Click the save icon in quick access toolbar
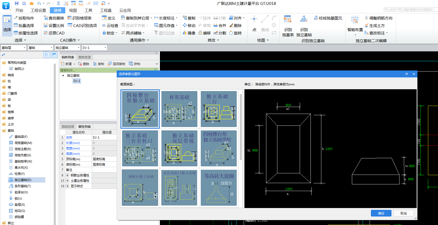Screen dimensions: 438x225 (x=17, y=3)
